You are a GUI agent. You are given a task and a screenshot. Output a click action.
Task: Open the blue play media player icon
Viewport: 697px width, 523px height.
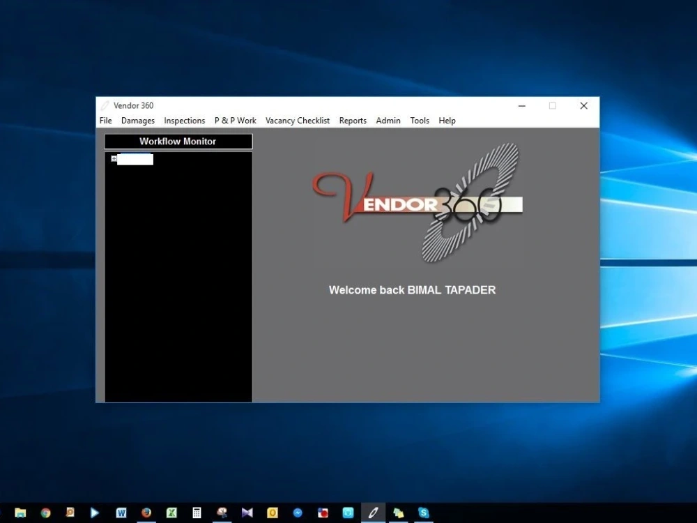click(x=95, y=513)
